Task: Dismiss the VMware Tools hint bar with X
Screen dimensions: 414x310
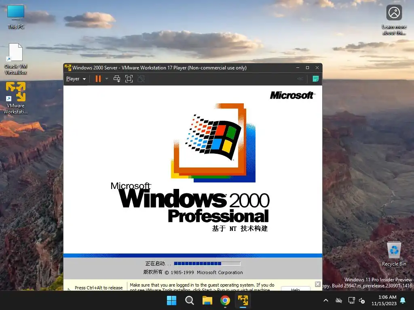Action: [318, 284]
